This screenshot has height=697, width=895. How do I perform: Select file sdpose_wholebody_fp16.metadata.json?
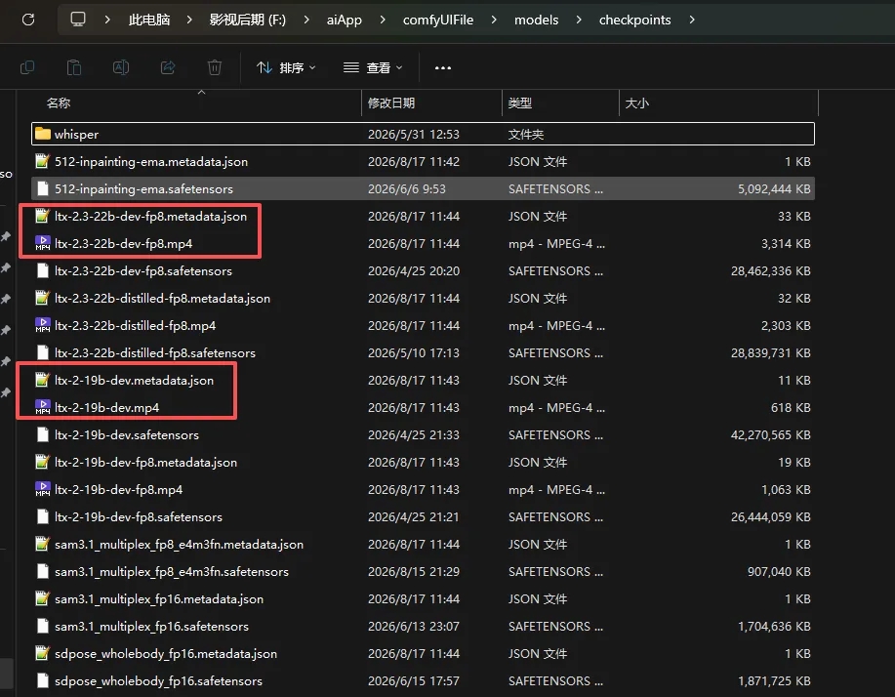pos(423,654)
